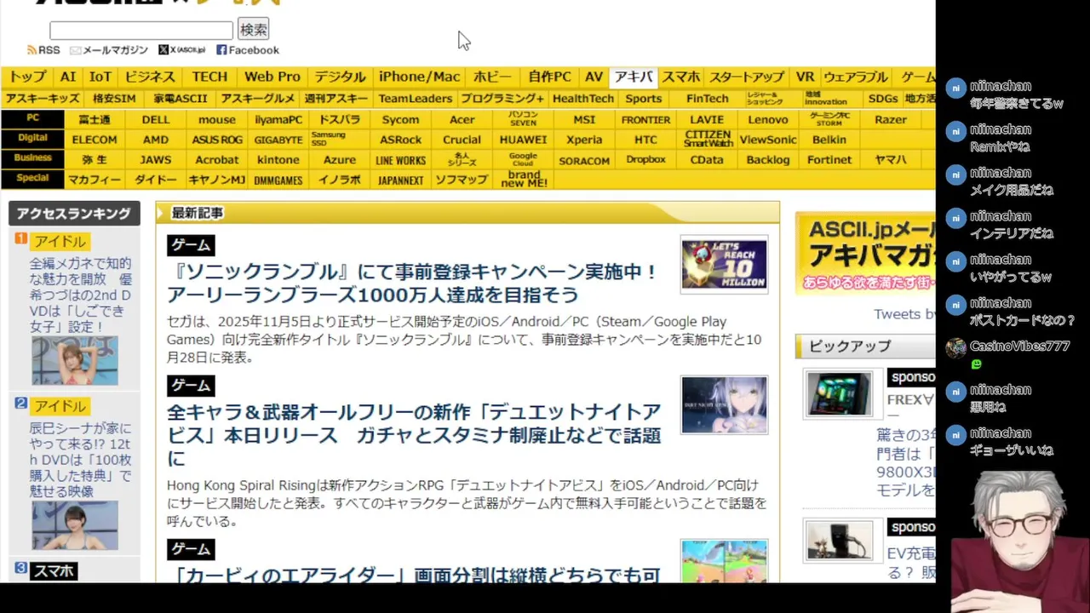Open the Web Pro navigation tab
1090x613 pixels.
(x=272, y=77)
